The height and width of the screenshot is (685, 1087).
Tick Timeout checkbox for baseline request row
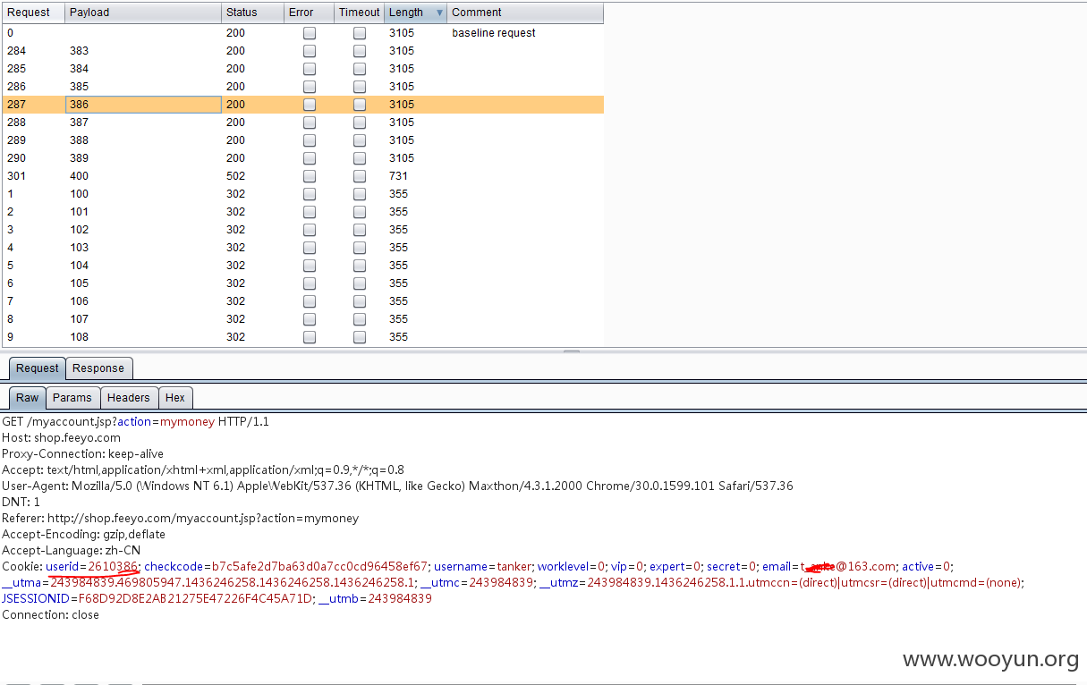360,33
